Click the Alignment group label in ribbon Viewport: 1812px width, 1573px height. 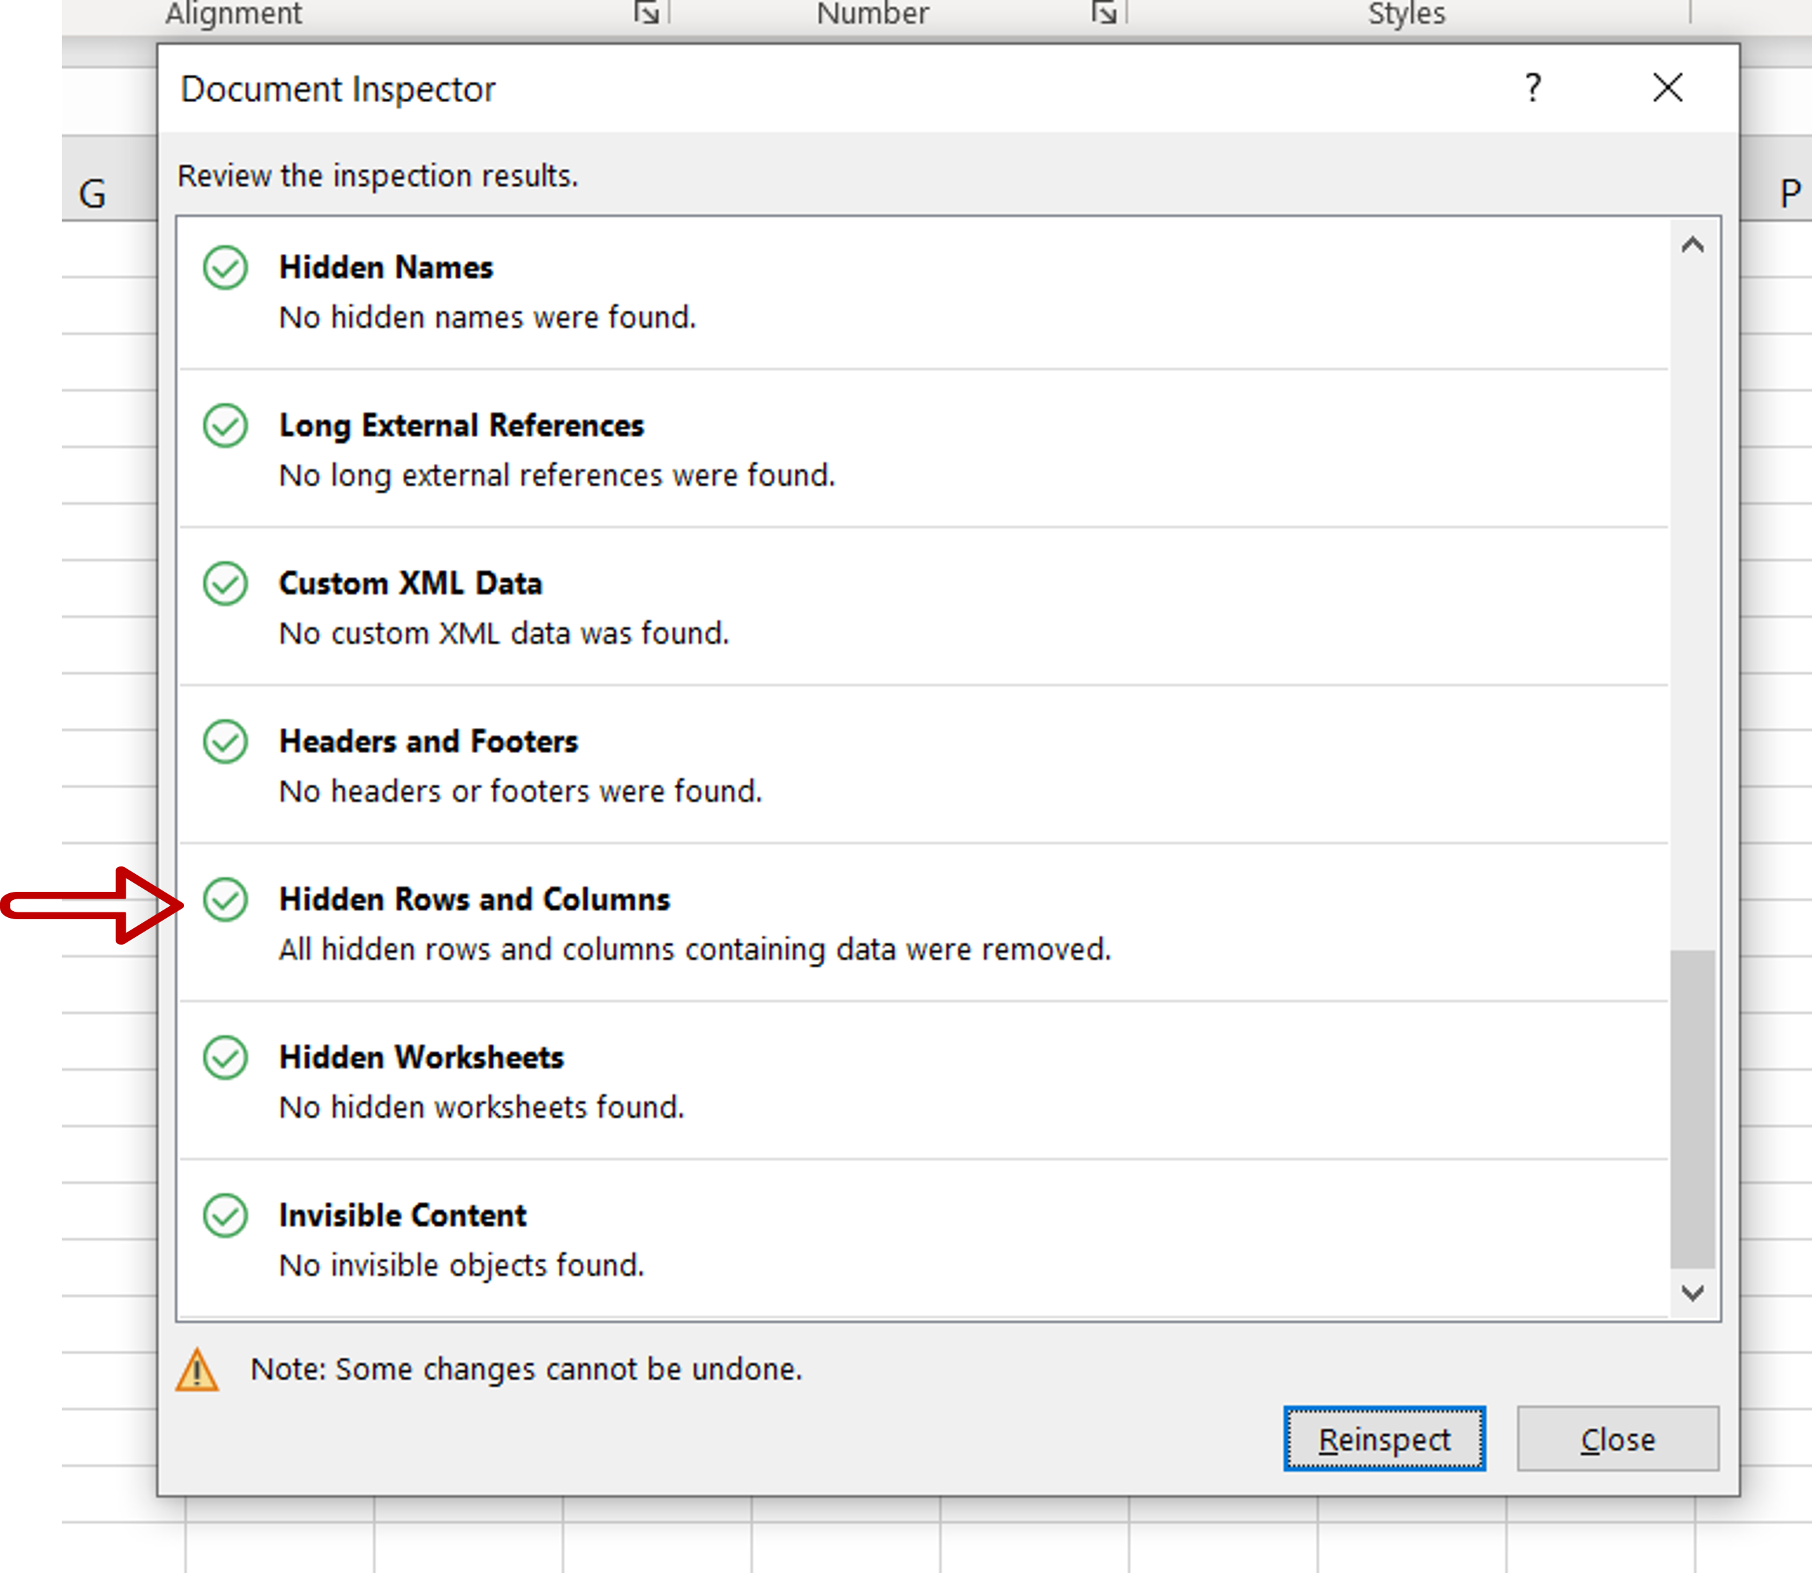click(233, 13)
